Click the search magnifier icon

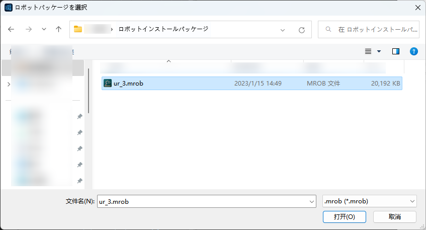(x=328, y=29)
